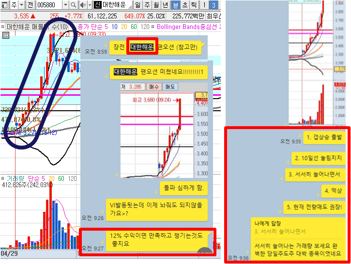Select the '1' minute interval button
Viewport: 351px width, 264px height.
(x=204, y=5)
